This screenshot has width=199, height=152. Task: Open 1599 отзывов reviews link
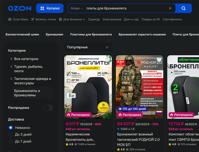coord(85,144)
